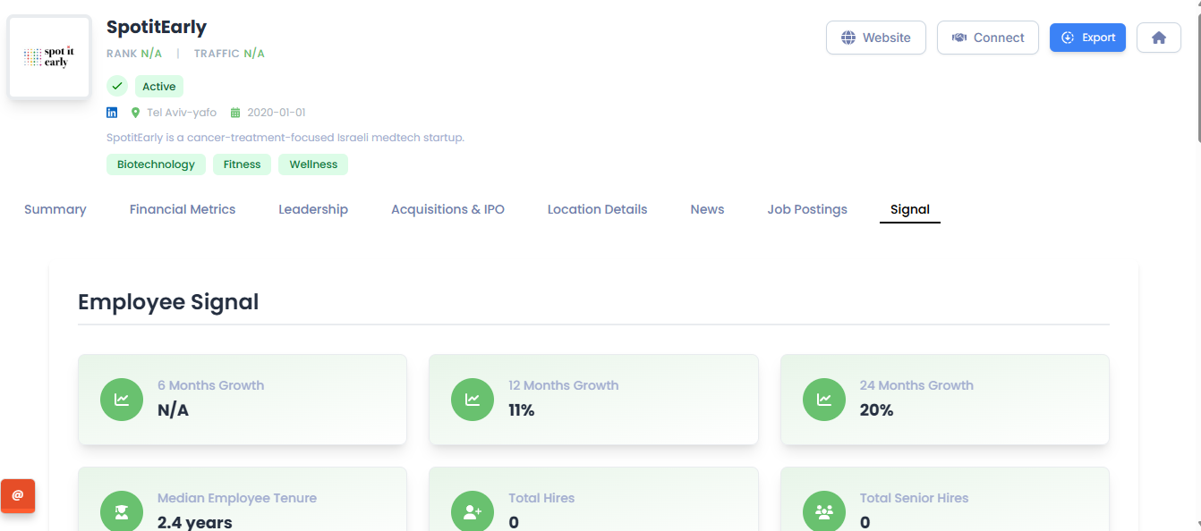The width and height of the screenshot is (1201, 531).
Task: Click the calendar icon beside 2020-01-01
Action: tap(235, 113)
